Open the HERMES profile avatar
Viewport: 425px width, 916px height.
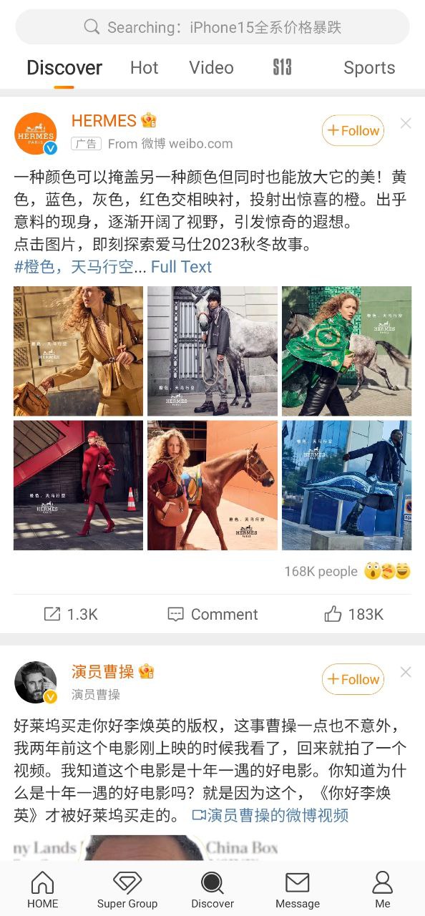36,133
